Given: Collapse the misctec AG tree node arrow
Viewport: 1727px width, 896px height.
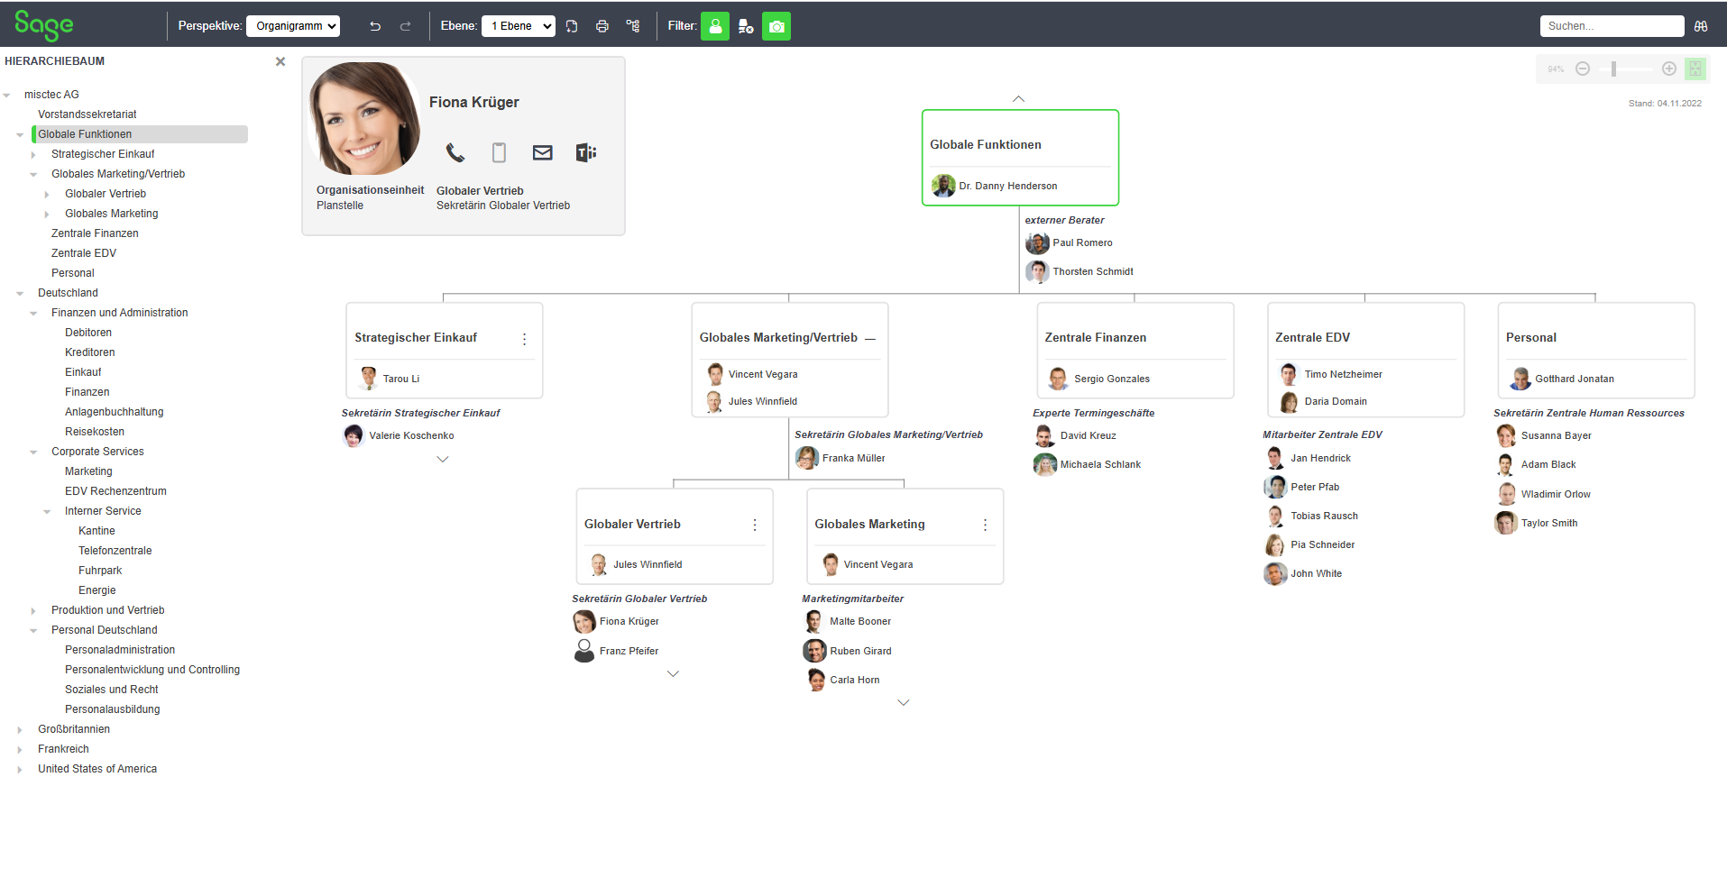Looking at the screenshot, I should point(7,95).
